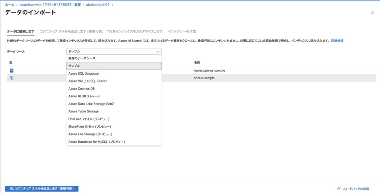Select the realestate-us-sample row name
The height and width of the screenshot is (193, 380).
(209, 71)
